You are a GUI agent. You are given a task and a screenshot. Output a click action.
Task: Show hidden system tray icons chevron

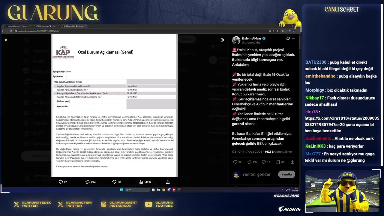click(279, 190)
